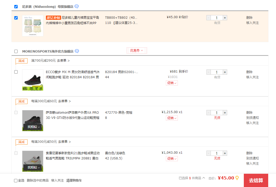Move Saucony shoes to 关注
276x187 pixels.
point(252,163)
